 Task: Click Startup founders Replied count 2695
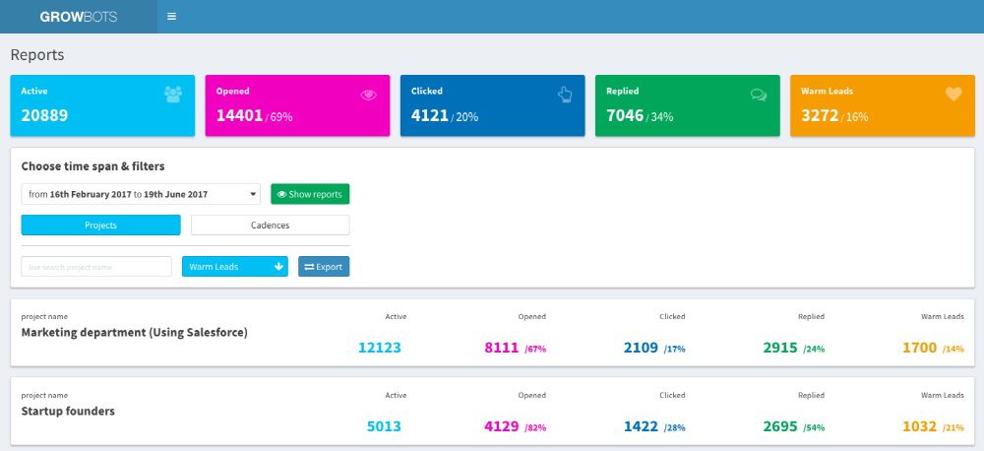pos(784,426)
